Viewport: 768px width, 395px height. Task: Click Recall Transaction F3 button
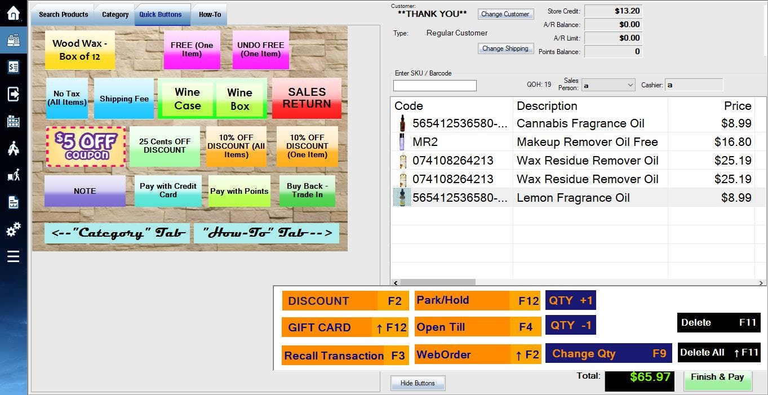tap(345, 356)
